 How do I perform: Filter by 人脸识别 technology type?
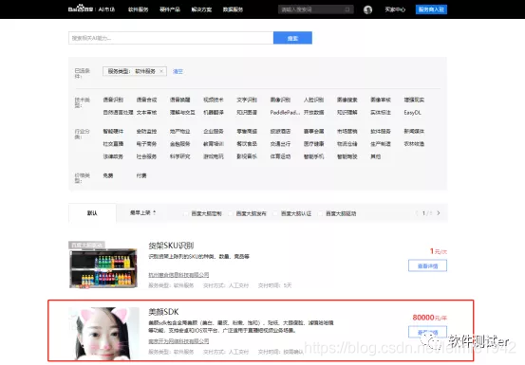pyautogui.click(x=313, y=100)
